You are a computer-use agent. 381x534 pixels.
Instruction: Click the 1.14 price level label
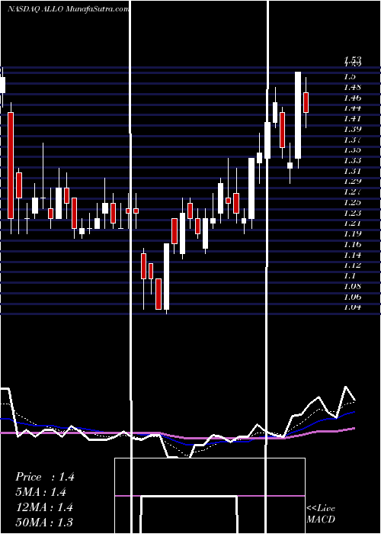pos(353,255)
